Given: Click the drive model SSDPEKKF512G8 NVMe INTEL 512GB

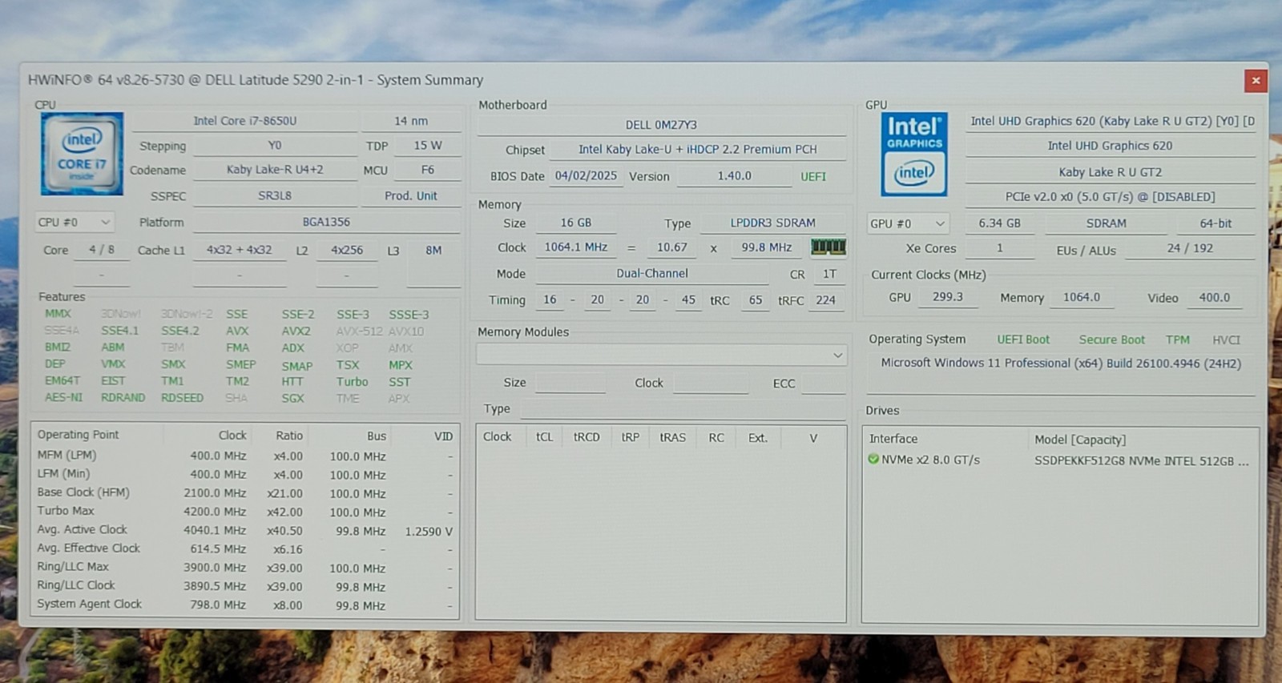Looking at the screenshot, I should point(1141,461).
